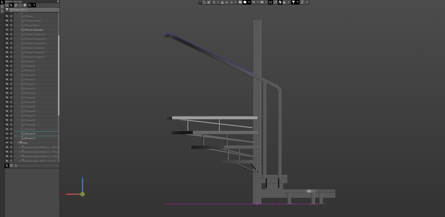Click the filter funnel in tree panel
The image size is (445, 217).
tap(7, 10)
